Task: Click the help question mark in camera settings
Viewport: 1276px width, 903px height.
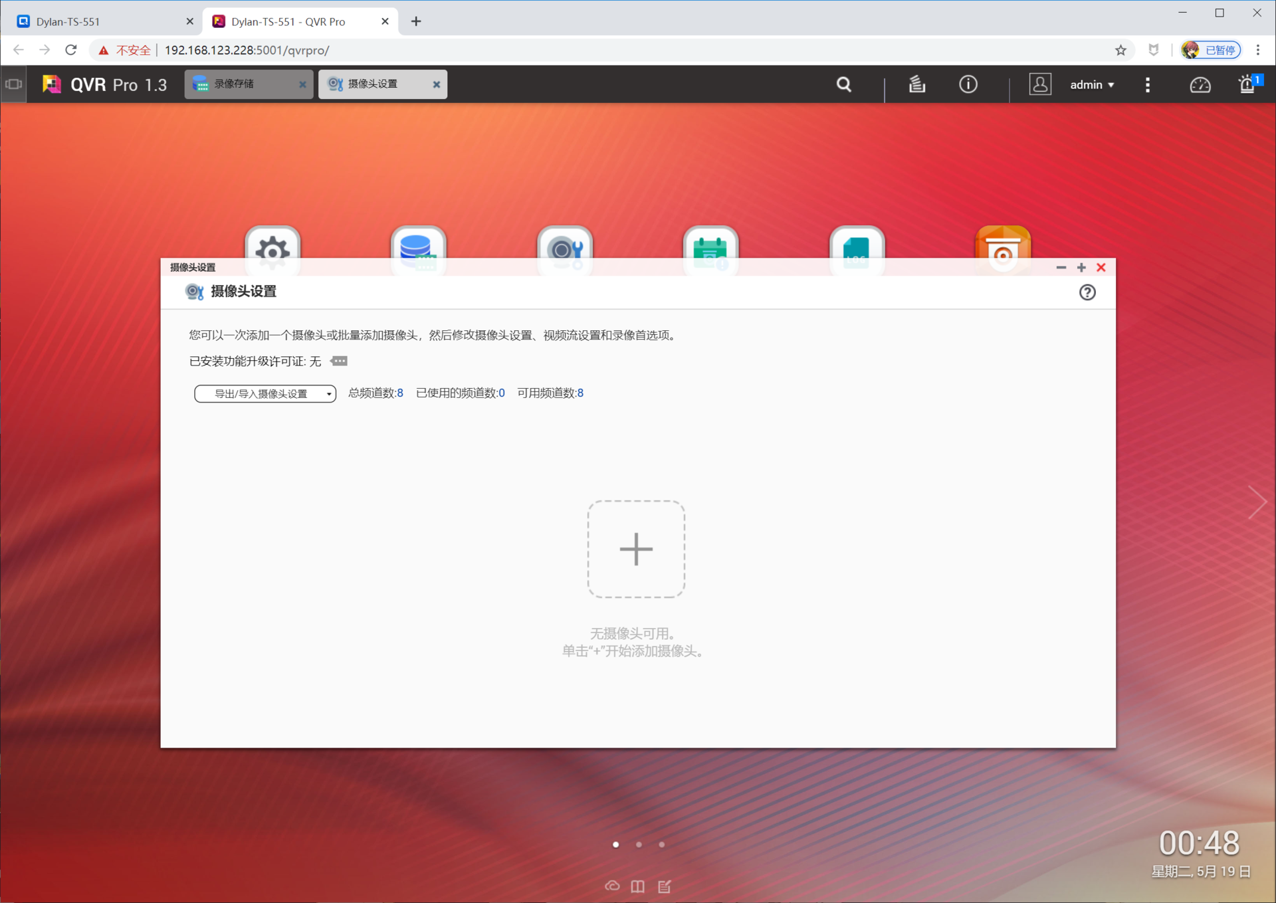Action: (1087, 292)
